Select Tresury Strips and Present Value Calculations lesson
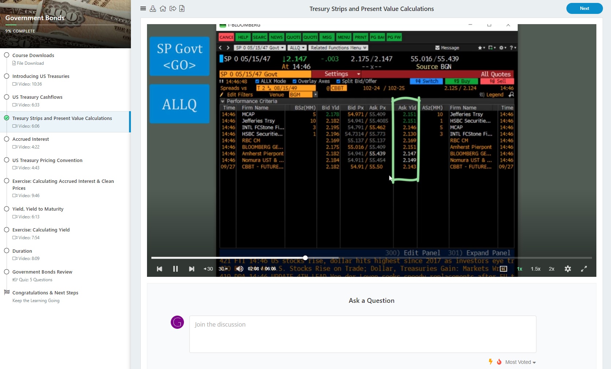 point(62,118)
